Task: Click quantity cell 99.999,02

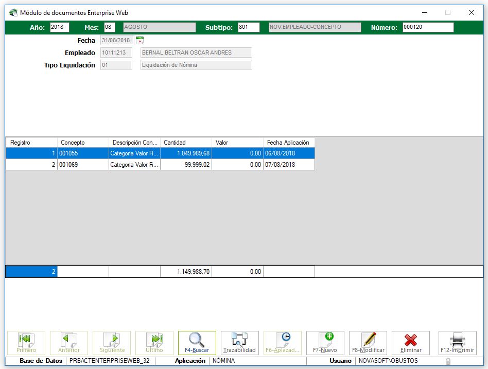Action: coord(186,165)
